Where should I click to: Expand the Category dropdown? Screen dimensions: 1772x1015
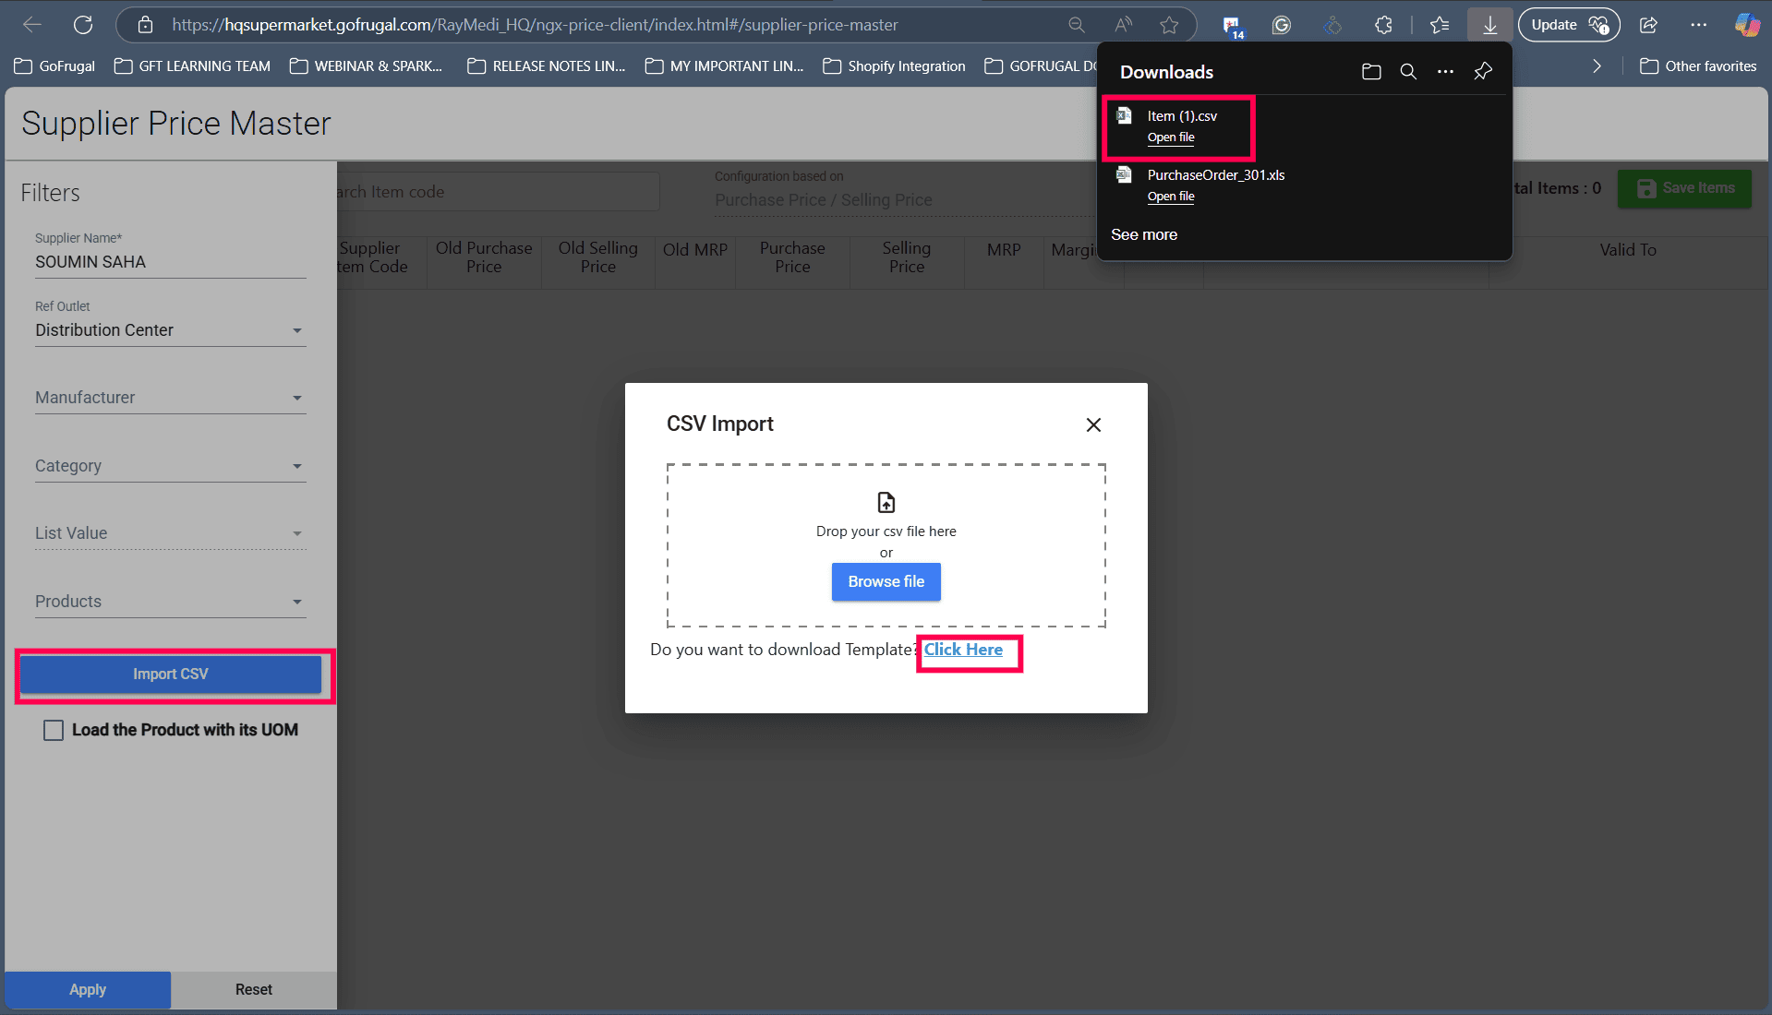170,466
